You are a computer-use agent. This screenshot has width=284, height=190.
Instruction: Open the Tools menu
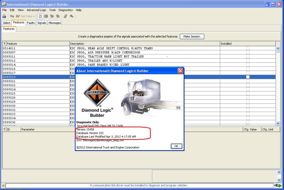tap(52, 10)
